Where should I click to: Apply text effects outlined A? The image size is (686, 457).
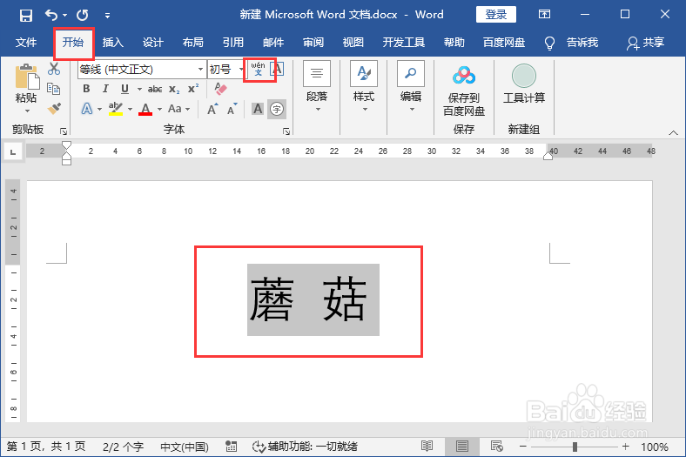tap(87, 109)
